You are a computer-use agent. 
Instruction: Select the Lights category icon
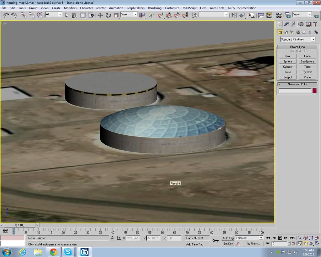tap(292, 32)
